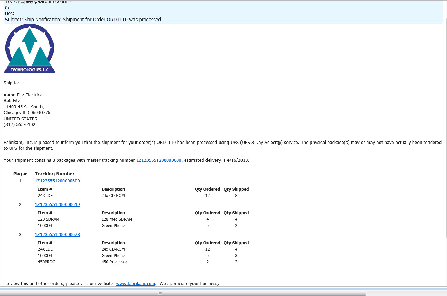The image size is (447, 296).
Task: Click '24X IDE' item in package 3
Action: tap(45, 249)
